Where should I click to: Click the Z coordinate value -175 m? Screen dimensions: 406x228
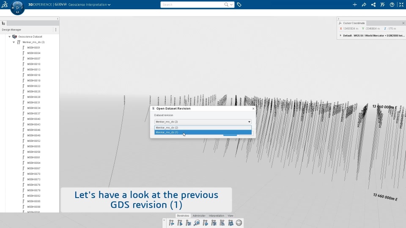[x=392, y=29]
